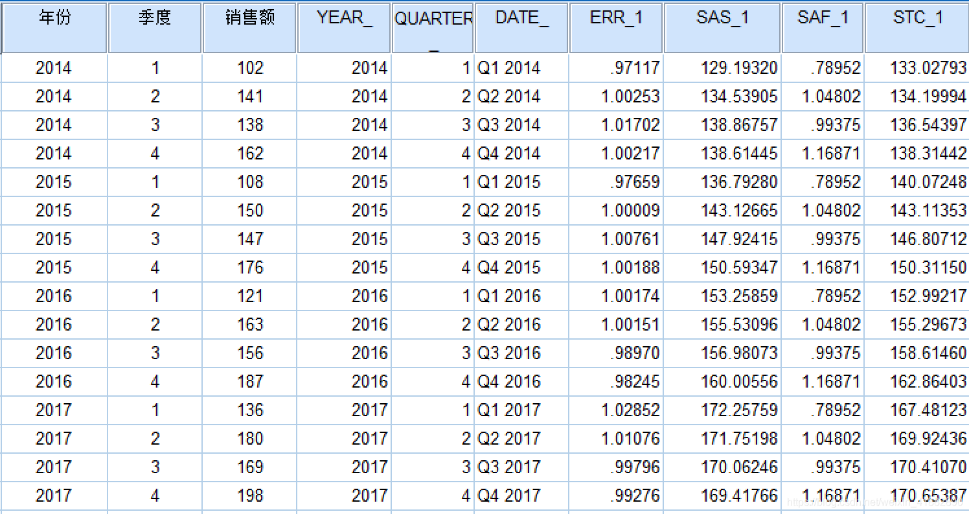Select ERR_1 value 1.01702
This screenshot has height=514, width=969.
tap(616, 125)
